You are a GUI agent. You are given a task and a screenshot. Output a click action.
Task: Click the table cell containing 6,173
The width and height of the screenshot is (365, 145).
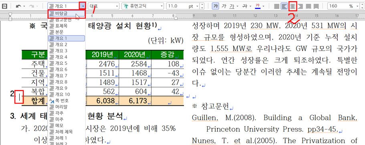pyautogui.click(x=135, y=101)
